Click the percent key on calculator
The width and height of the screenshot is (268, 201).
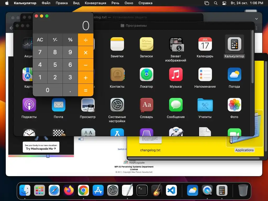[x=70, y=40]
